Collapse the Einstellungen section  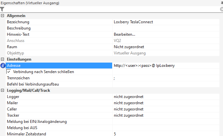point(2,59)
